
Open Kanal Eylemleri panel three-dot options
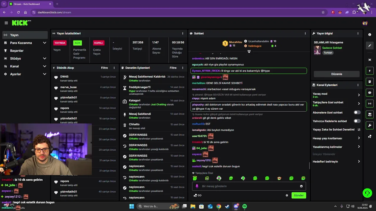(358, 85)
